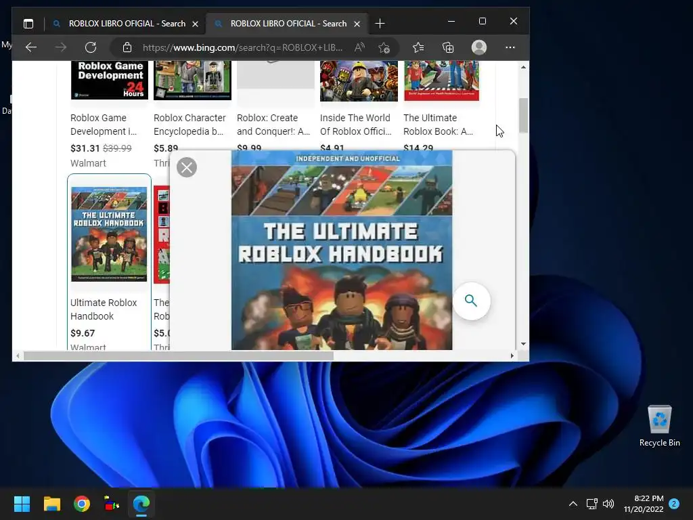
Task: Open the Windows Start menu
Action: 22,504
